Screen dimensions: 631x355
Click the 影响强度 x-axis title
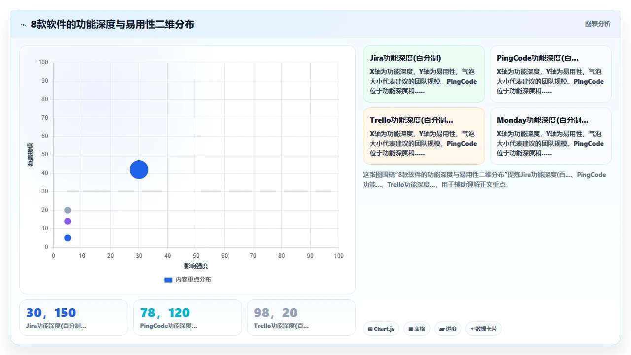tap(196, 266)
